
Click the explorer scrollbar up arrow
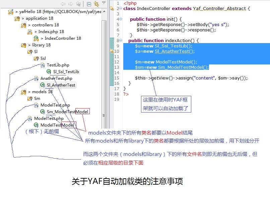104,11
